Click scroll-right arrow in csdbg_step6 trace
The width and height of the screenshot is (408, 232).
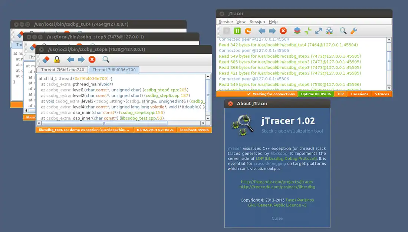click(203, 123)
